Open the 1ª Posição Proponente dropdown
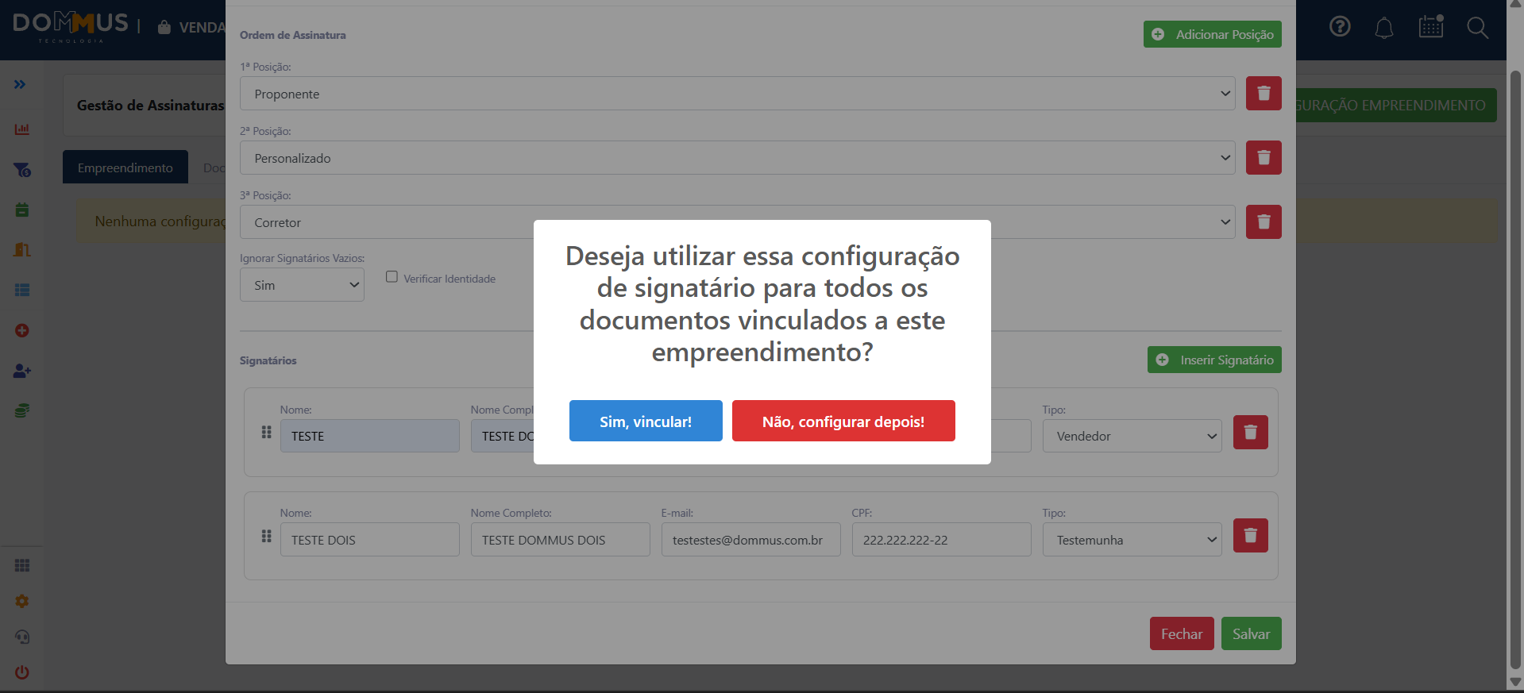1524x693 pixels. coord(737,94)
